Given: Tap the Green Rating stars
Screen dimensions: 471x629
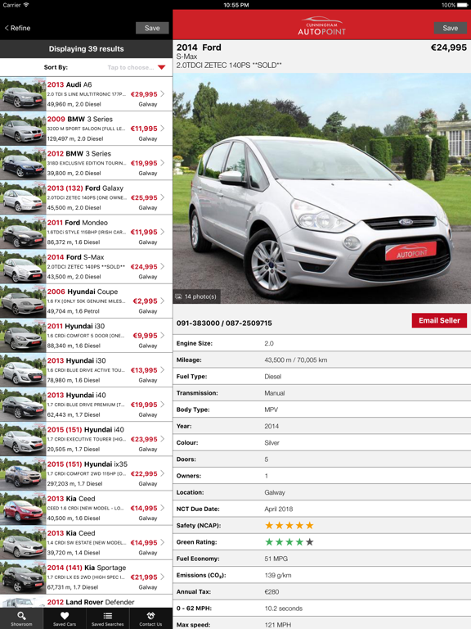Looking at the screenshot, I should [289, 542].
